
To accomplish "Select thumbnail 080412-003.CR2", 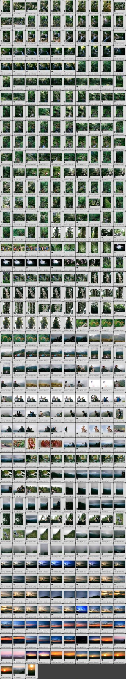I will pos(31,6).
